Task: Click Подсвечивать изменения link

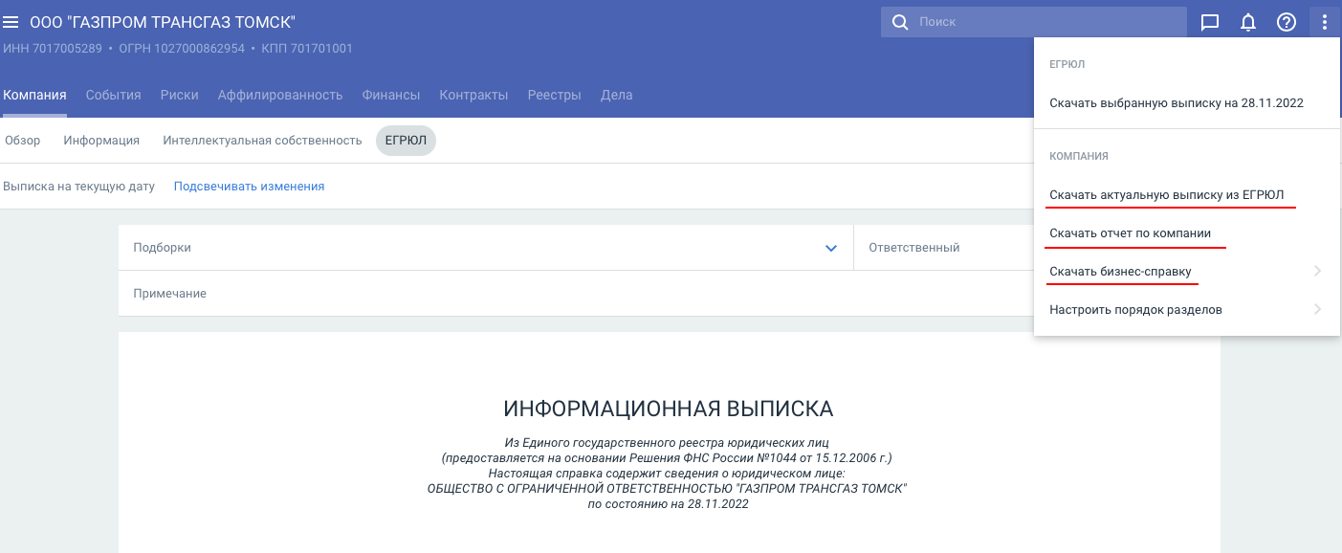Action: click(249, 187)
